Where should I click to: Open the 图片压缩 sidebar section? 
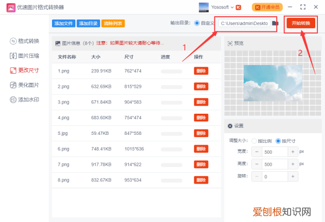[x=24, y=56]
